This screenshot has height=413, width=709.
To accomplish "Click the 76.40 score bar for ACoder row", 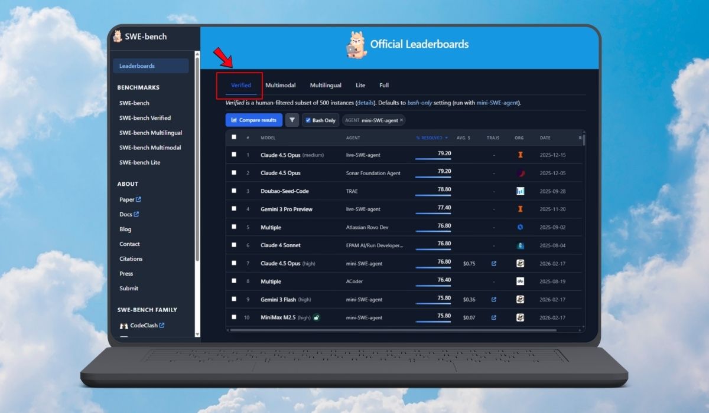I will 432,286.
